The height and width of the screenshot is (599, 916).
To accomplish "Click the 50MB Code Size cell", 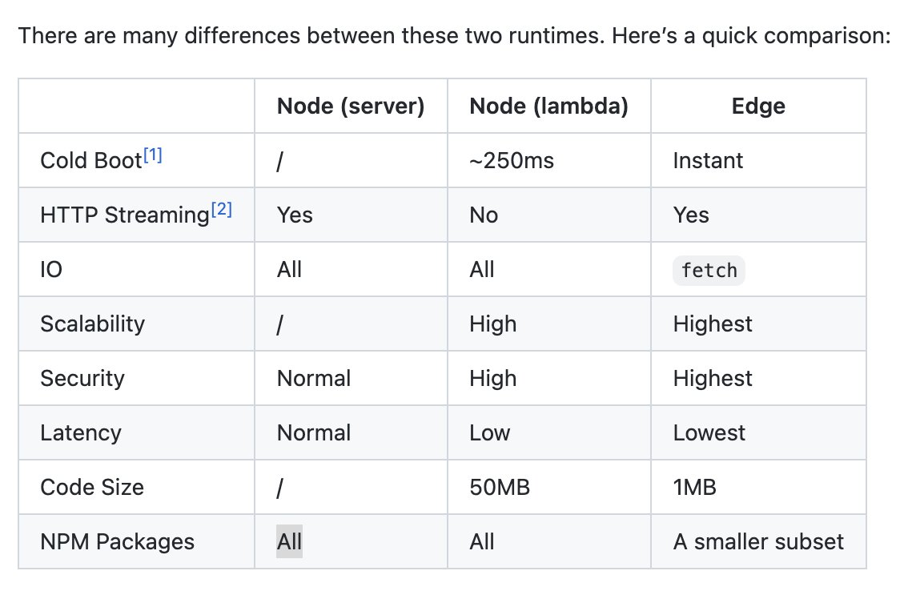I will click(x=500, y=488).
